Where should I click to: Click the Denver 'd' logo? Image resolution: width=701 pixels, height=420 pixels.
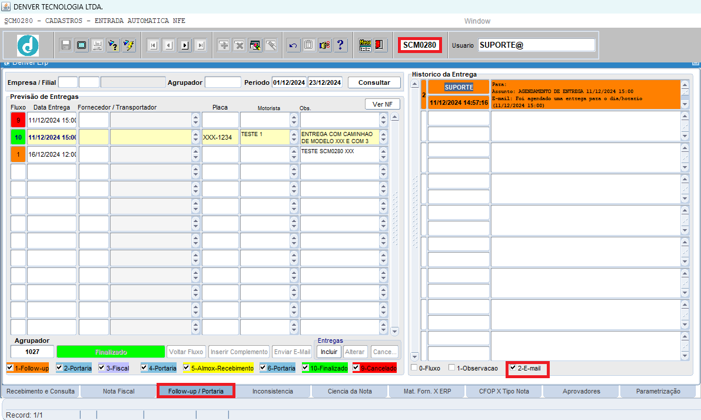(28, 45)
